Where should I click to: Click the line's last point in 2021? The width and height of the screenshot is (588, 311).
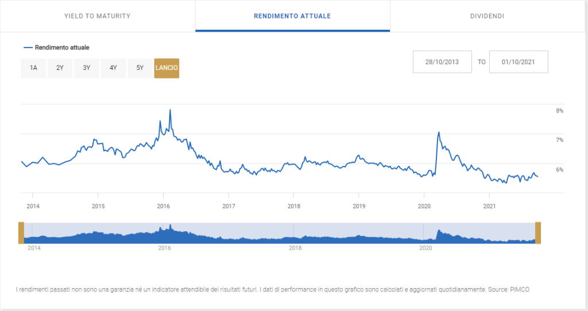pyautogui.click(x=537, y=177)
